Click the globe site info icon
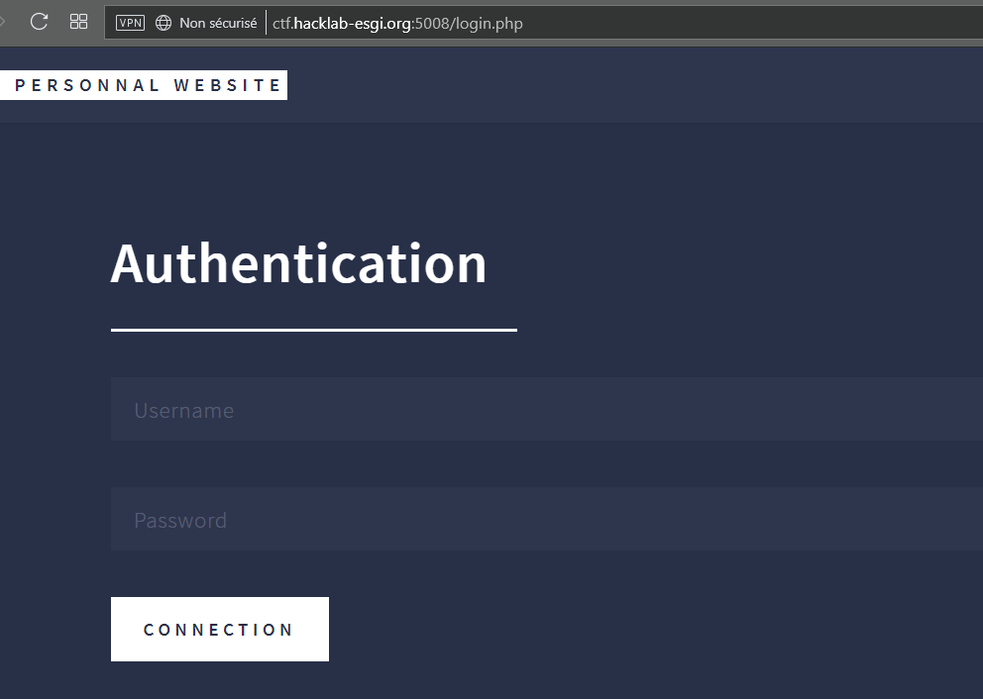This screenshot has width=983, height=699. pos(163,23)
